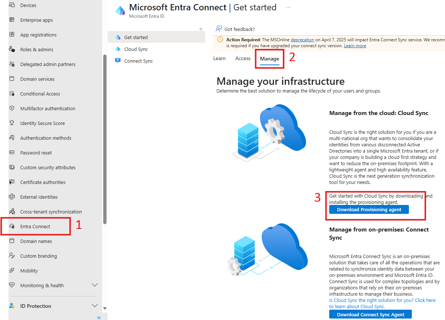Screen dimensions: 445x320
Task: Collapse the Get started navigation pane
Action: tap(201, 29)
